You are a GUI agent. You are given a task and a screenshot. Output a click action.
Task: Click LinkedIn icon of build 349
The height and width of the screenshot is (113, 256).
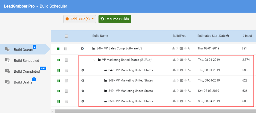tap(106, 91)
